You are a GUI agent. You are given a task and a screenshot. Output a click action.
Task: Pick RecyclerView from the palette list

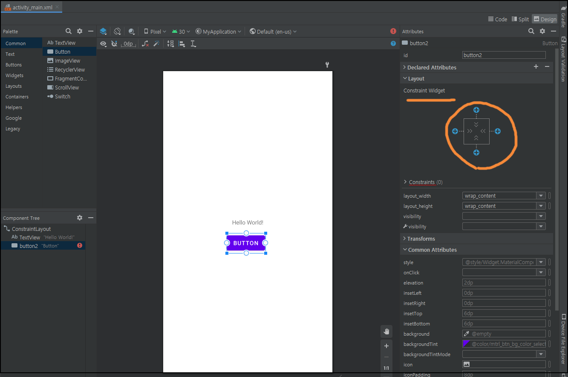pos(69,69)
